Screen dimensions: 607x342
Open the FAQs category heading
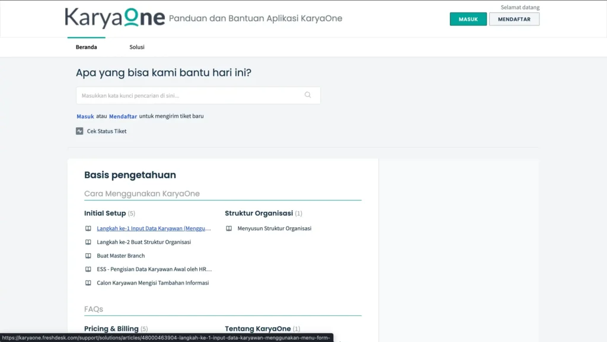[x=93, y=309]
